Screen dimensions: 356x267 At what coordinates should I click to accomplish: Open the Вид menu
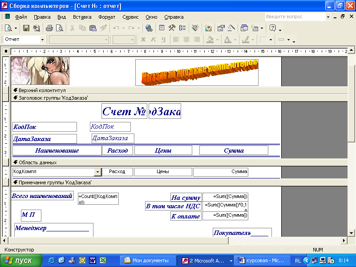click(x=61, y=17)
